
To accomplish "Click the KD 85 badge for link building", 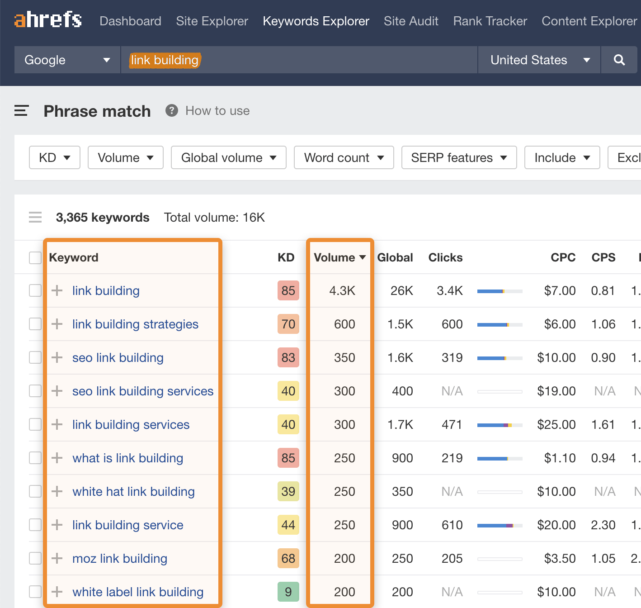I will pyautogui.click(x=288, y=290).
